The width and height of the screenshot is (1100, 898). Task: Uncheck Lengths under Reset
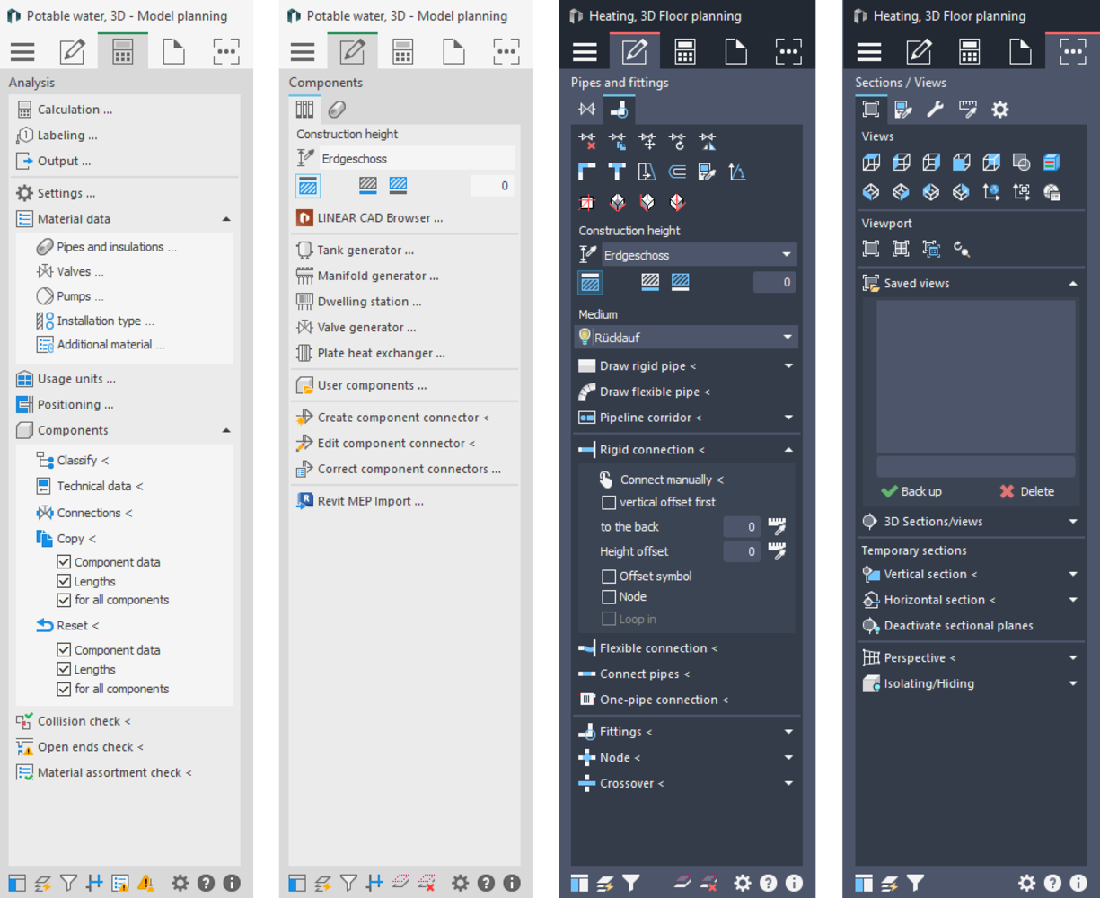coord(64,670)
